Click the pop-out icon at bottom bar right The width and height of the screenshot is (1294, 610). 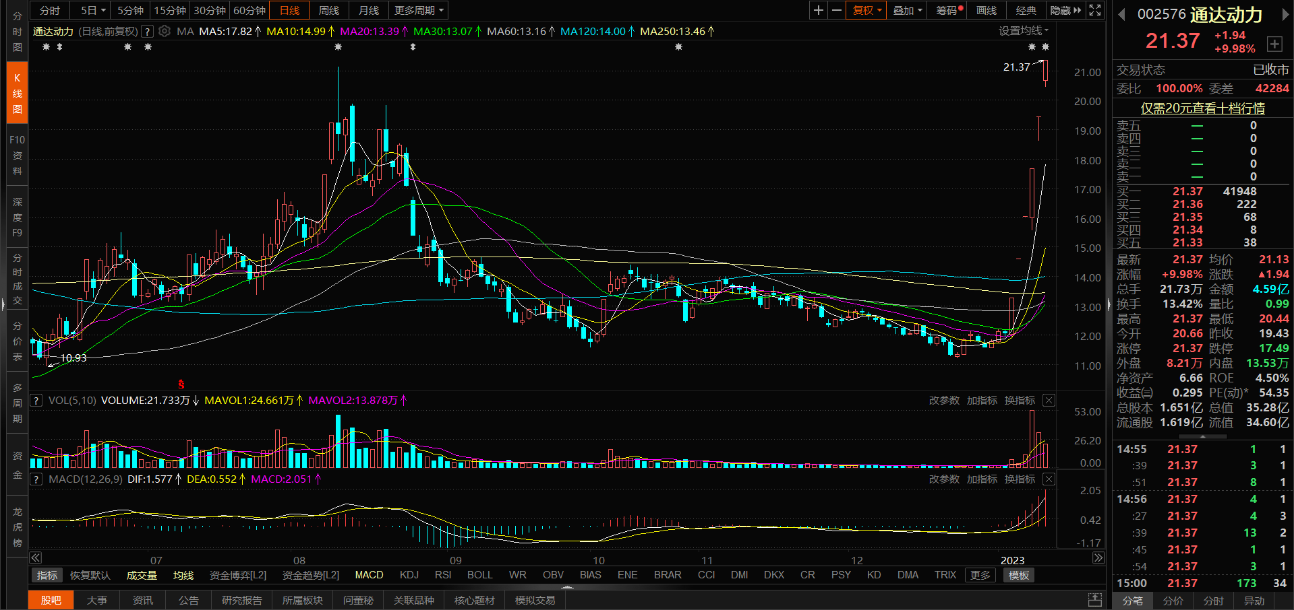[1095, 600]
